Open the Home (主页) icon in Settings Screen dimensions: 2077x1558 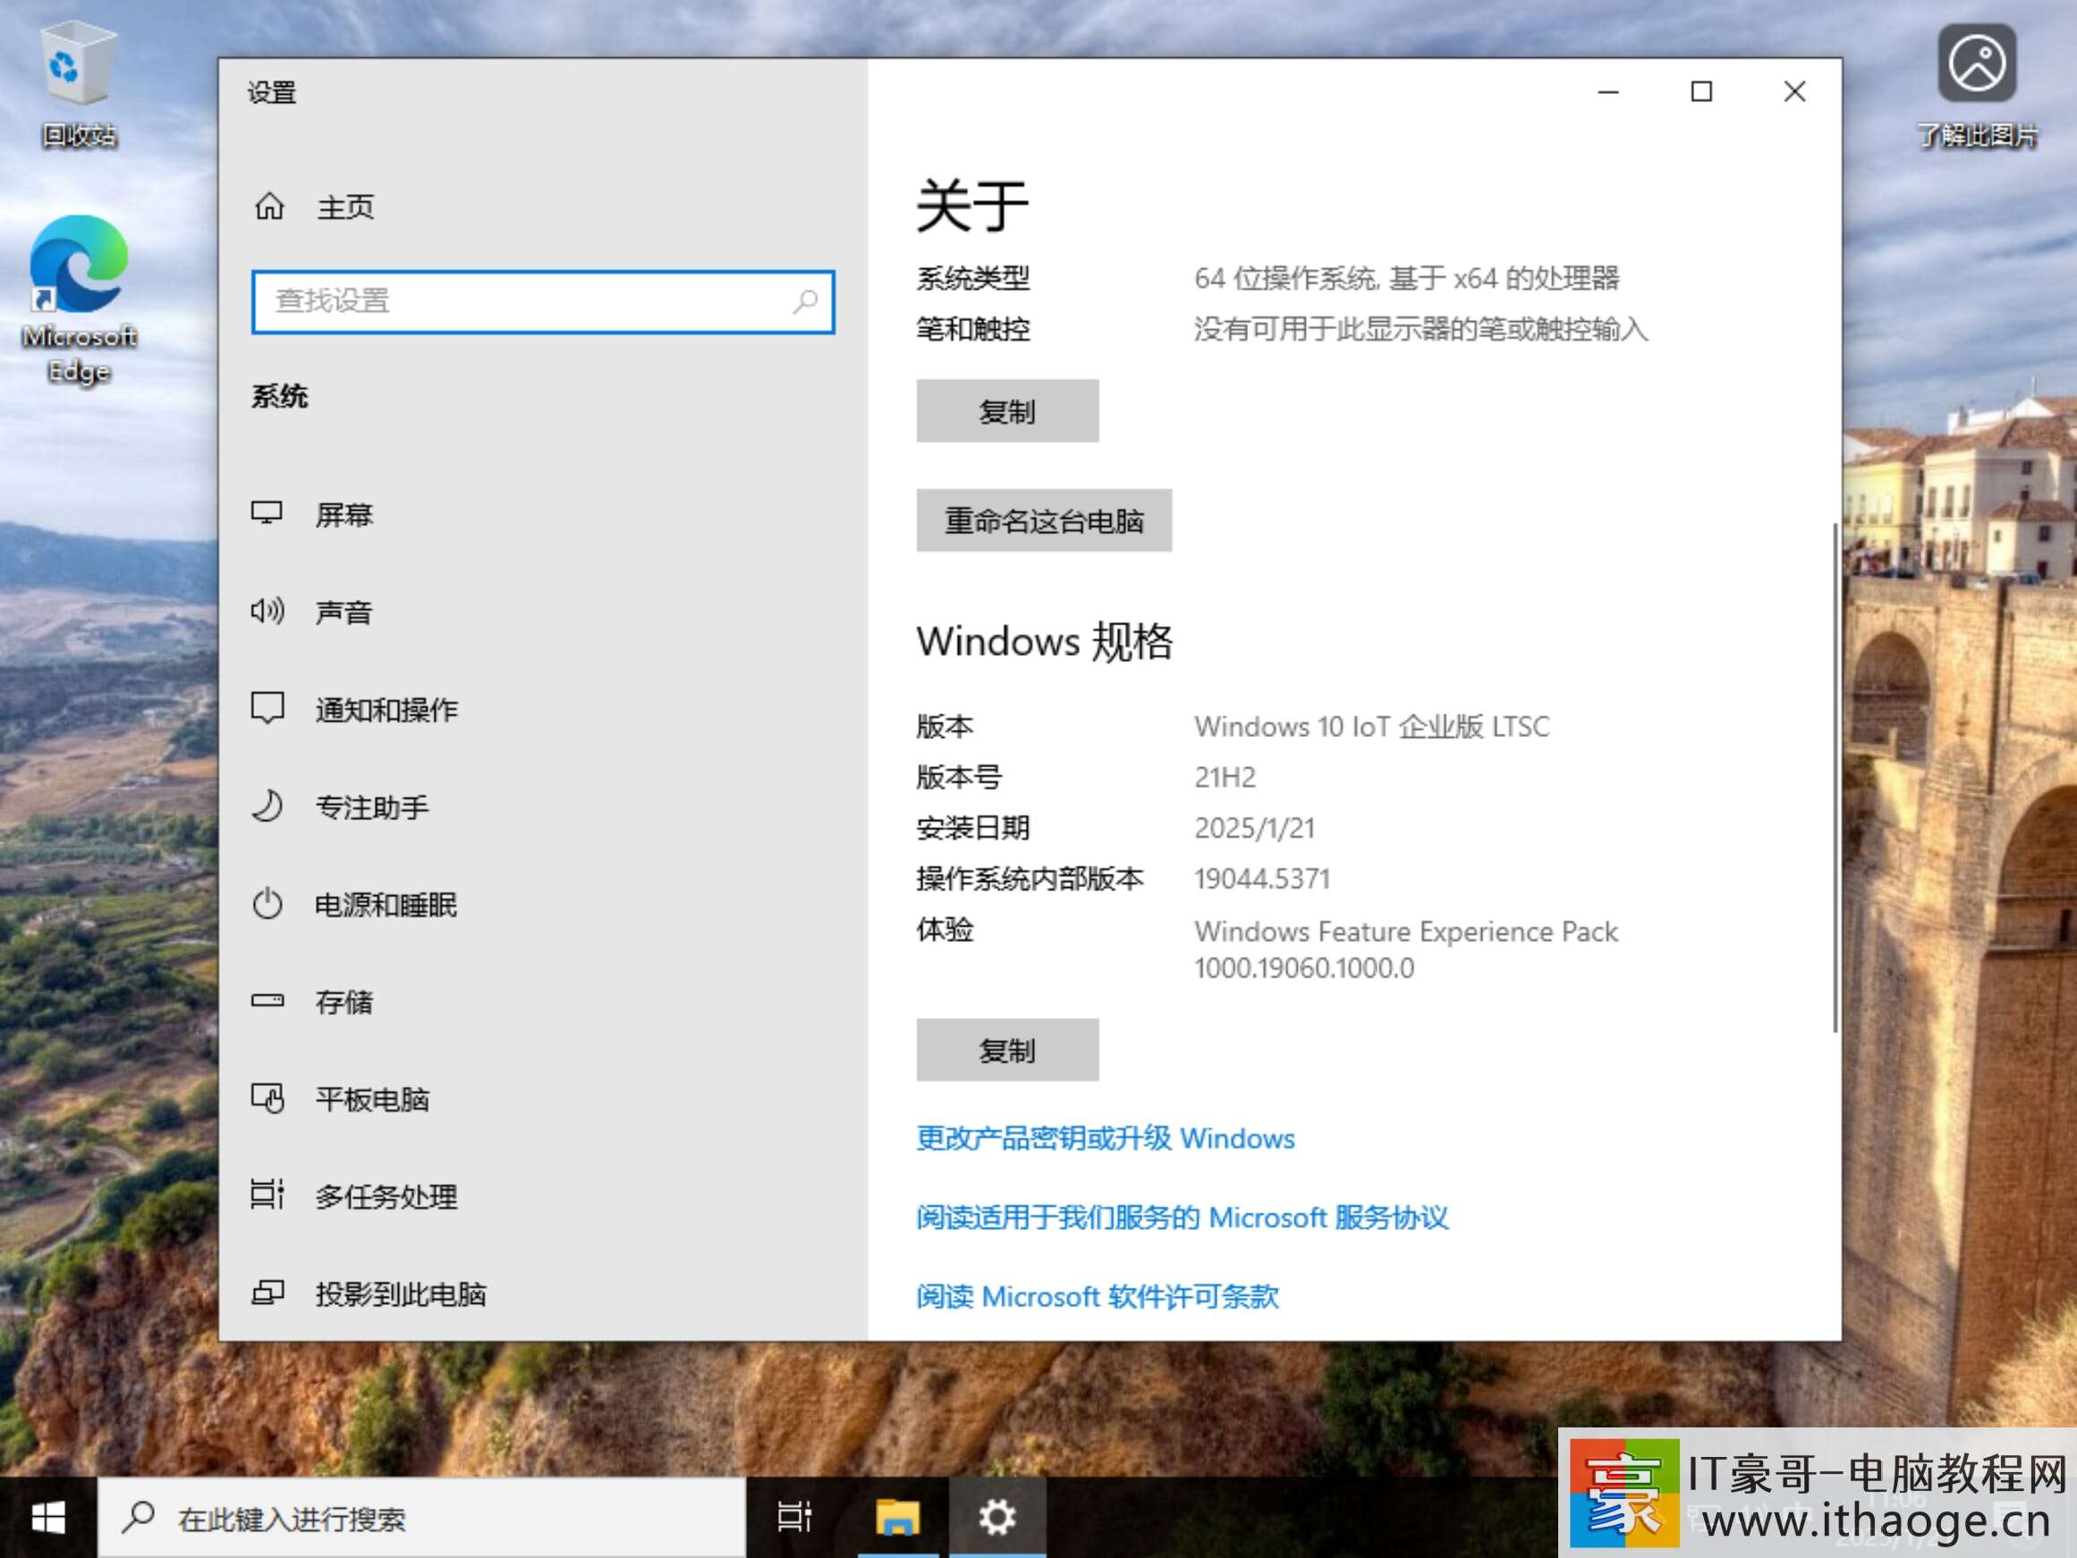point(269,206)
